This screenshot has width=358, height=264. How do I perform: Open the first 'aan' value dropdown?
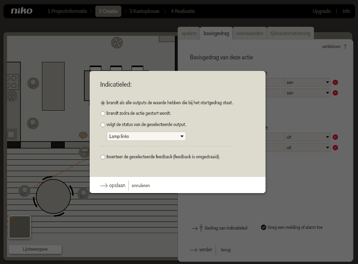click(x=307, y=82)
